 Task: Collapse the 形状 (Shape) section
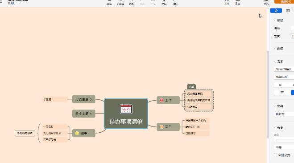(x=274, y=20)
